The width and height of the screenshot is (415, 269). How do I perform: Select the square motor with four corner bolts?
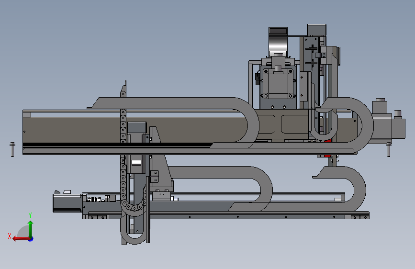pyautogui.click(x=278, y=84)
